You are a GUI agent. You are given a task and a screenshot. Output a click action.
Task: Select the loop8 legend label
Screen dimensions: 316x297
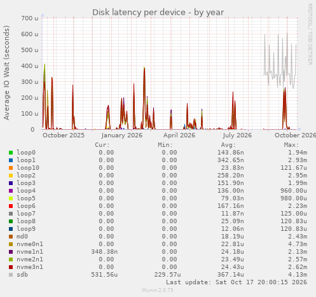tap(26, 221)
